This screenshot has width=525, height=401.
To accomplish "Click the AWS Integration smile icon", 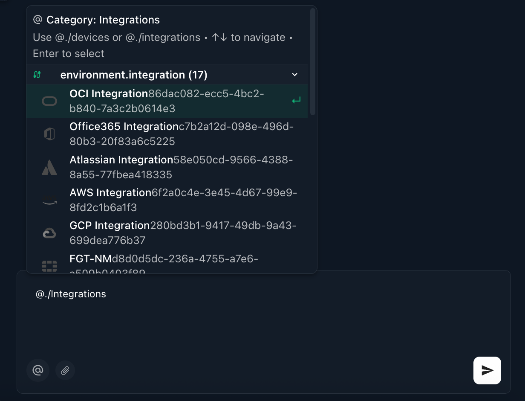I will (49, 203).
